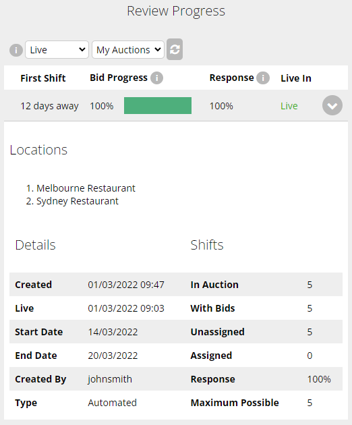This screenshot has height=425, width=352.
Task: Click the Live In column header
Action: [x=296, y=78]
